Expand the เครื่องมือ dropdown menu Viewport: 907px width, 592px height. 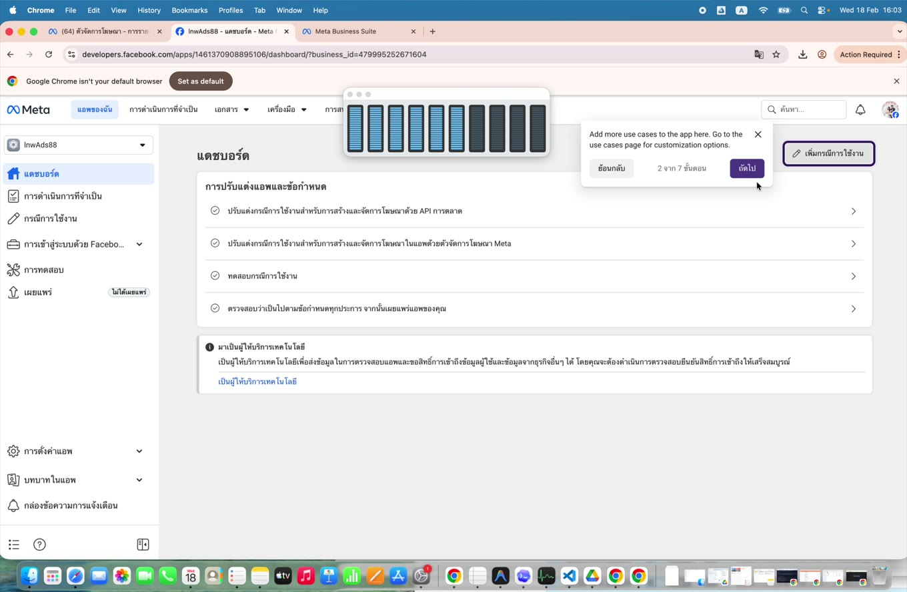(x=287, y=109)
